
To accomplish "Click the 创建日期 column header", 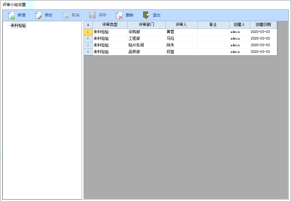I will coord(263,25).
